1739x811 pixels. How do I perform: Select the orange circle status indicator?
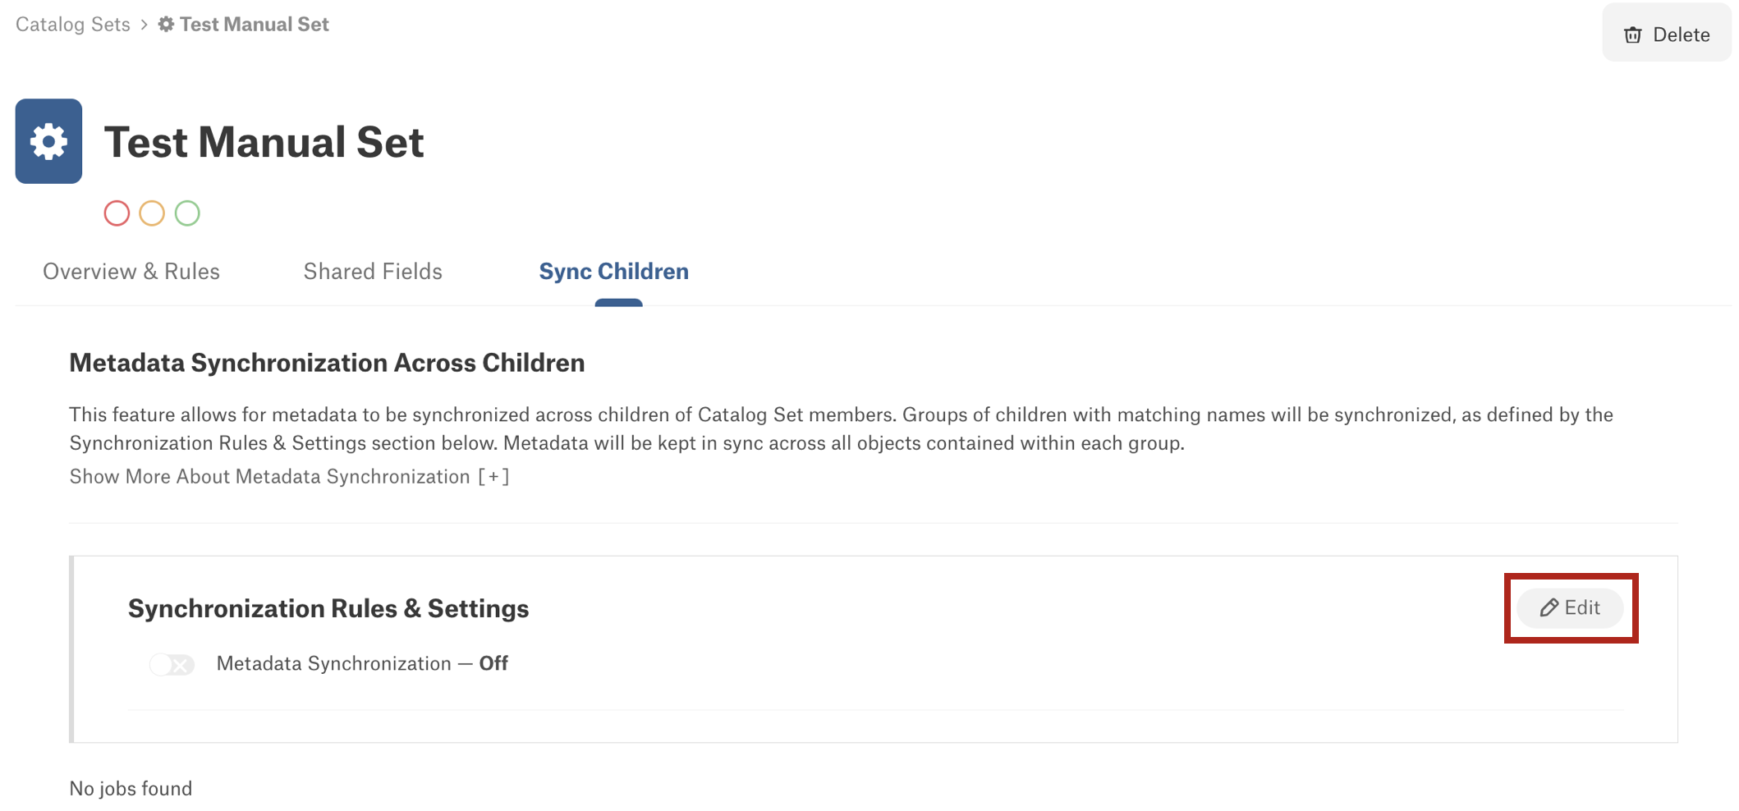click(152, 213)
